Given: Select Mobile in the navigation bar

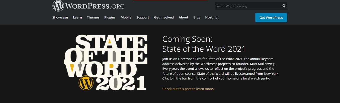Looking at the screenshot, I should click(x=126, y=17).
